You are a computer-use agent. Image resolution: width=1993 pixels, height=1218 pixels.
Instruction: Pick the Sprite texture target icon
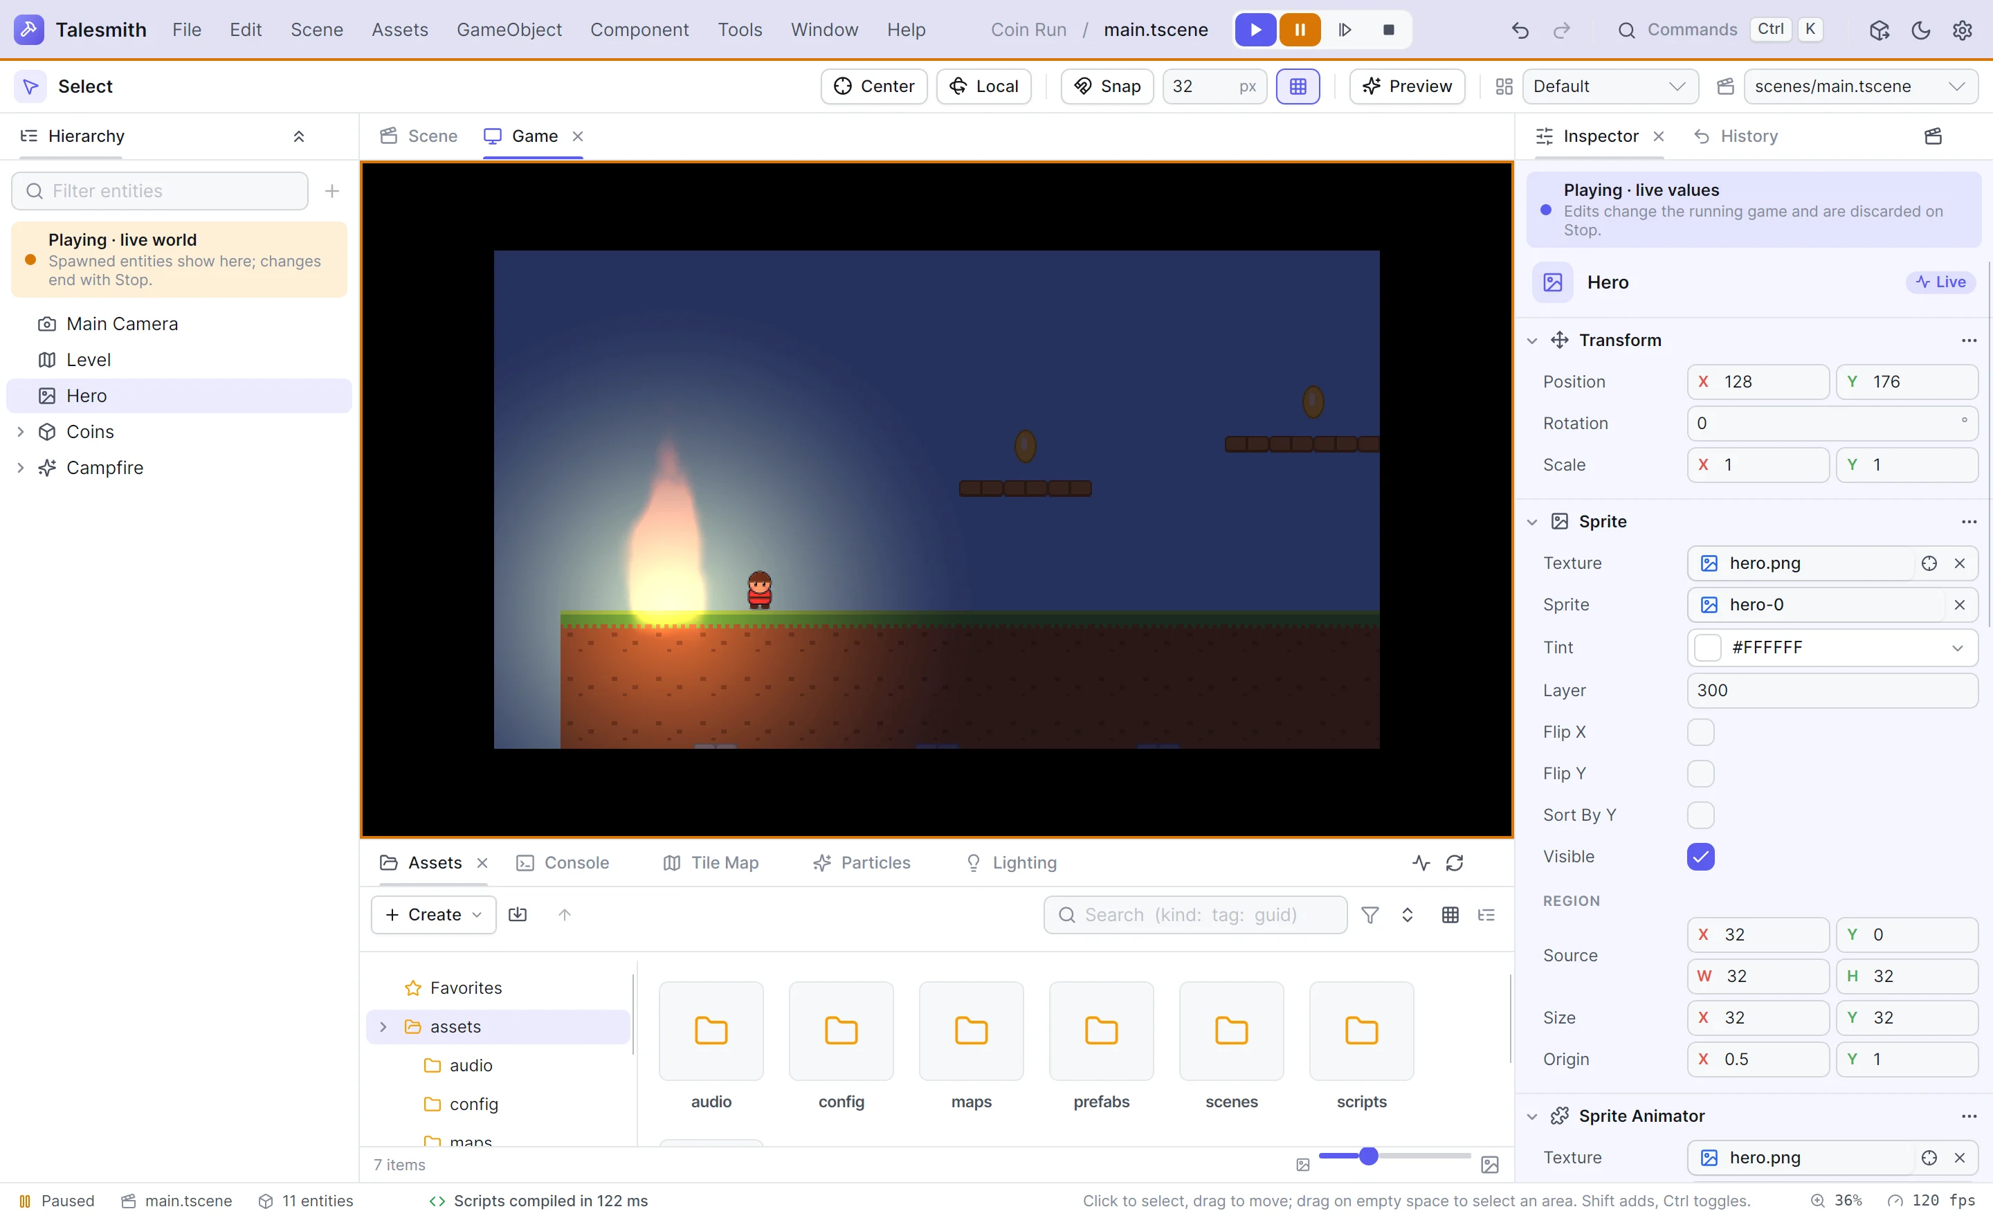click(x=1928, y=563)
